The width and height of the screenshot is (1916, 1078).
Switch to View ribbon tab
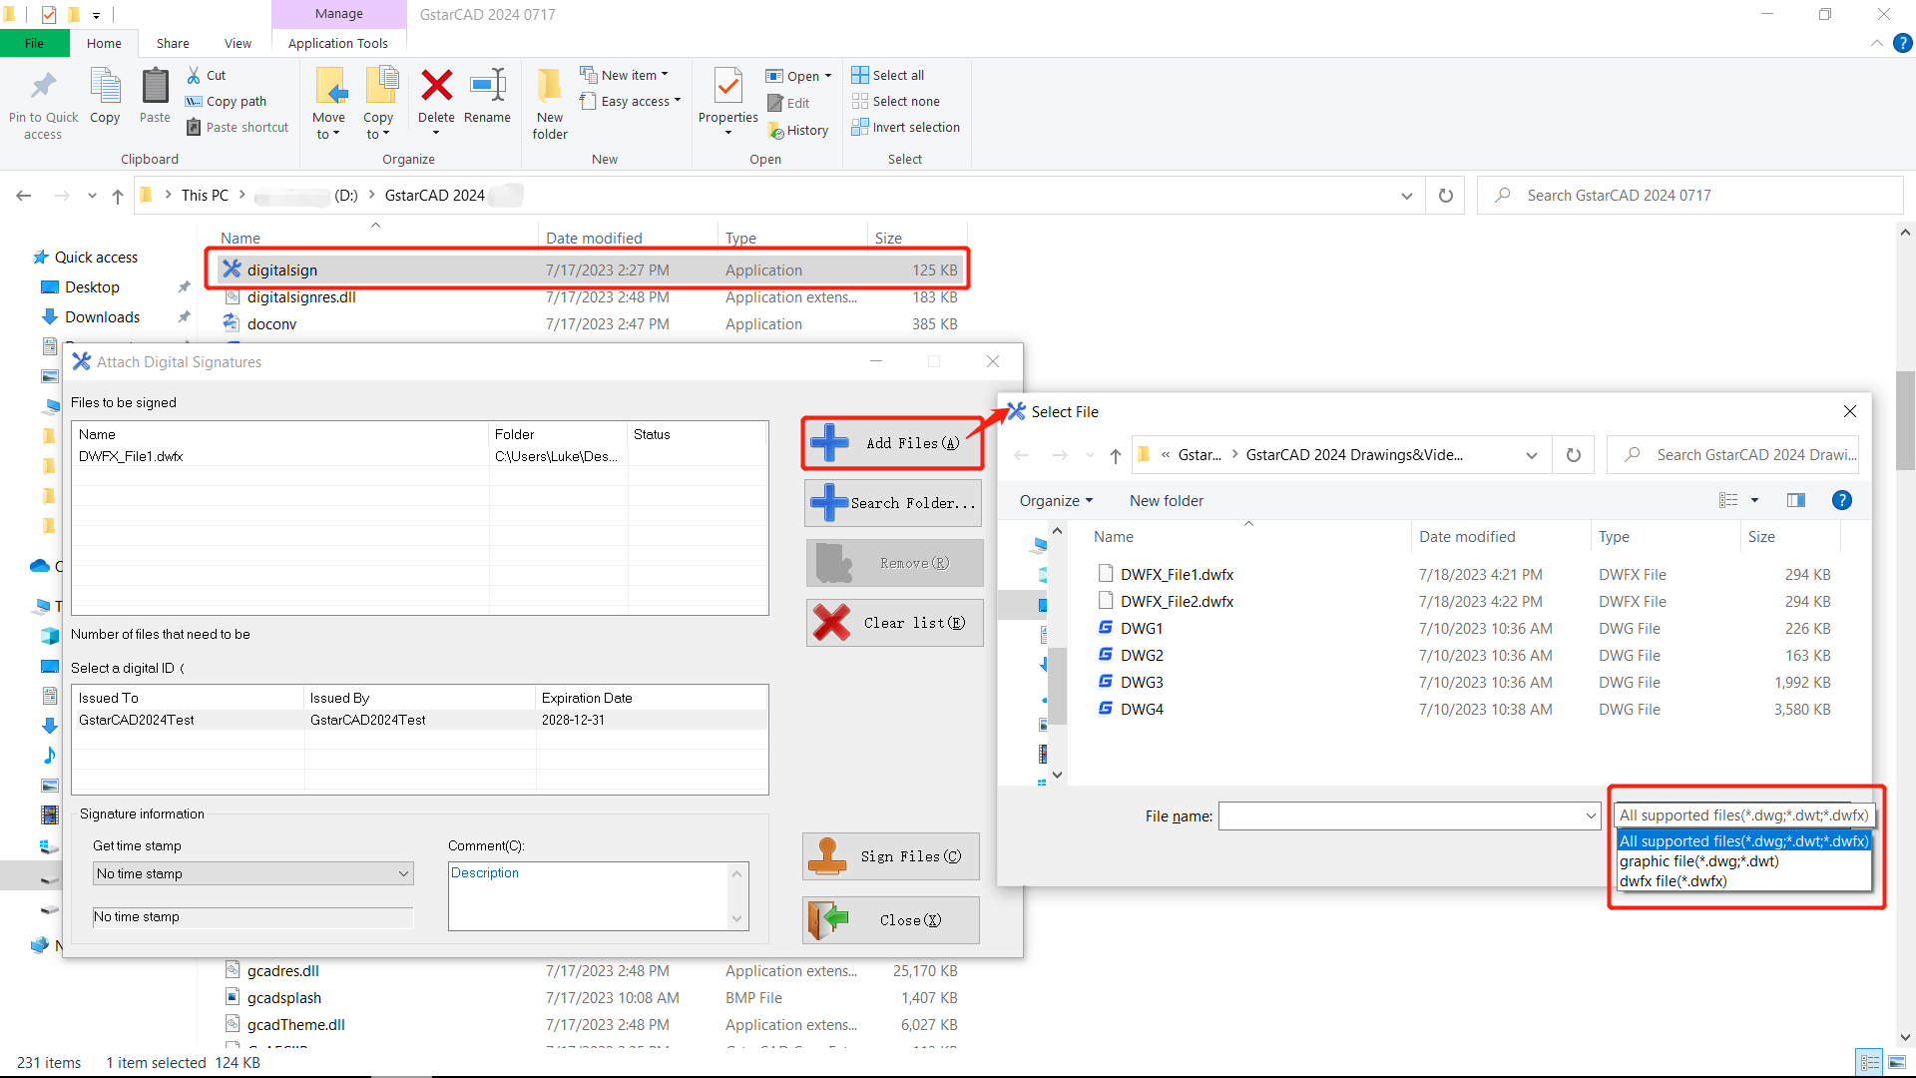238,43
